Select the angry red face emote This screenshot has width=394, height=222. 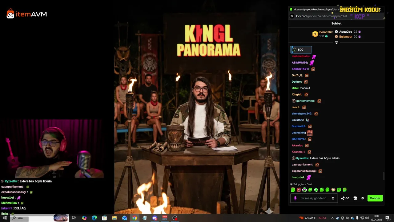(x=299, y=190)
